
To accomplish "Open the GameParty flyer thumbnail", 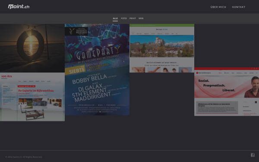I will (97, 70).
